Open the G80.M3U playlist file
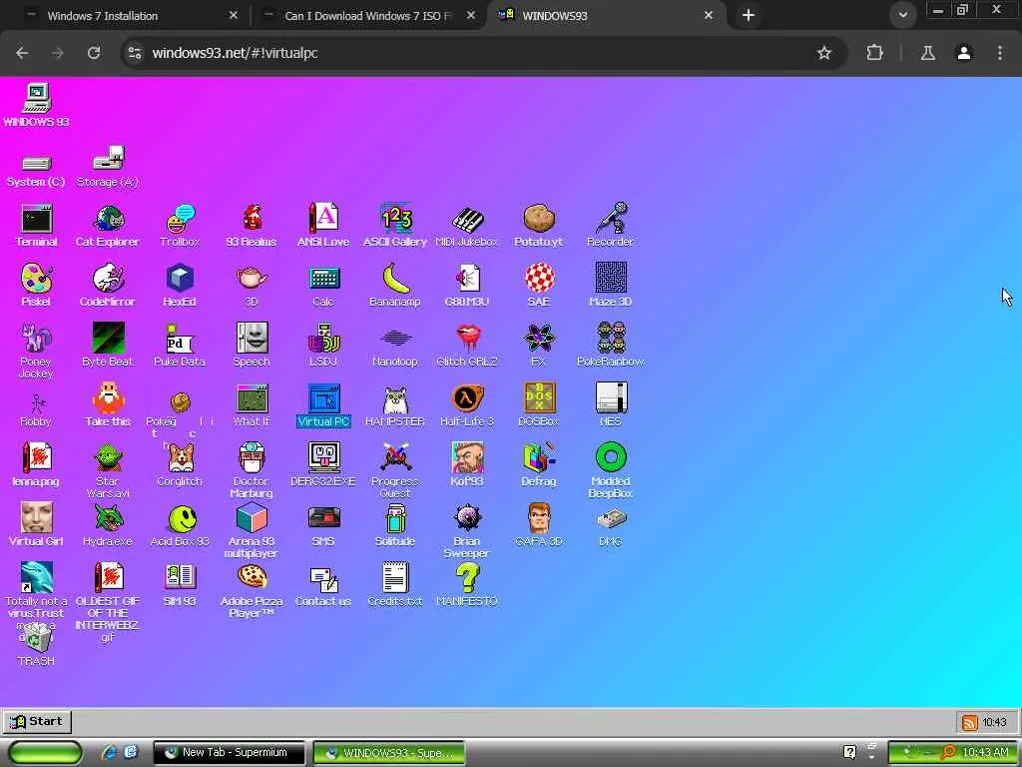1022x767 pixels. (467, 285)
